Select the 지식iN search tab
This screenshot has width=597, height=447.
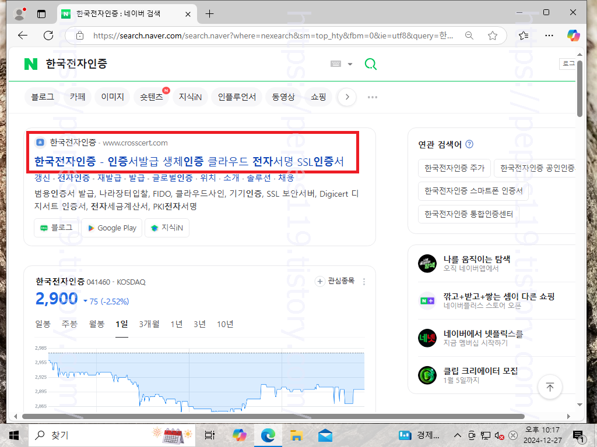click(190, 97)
